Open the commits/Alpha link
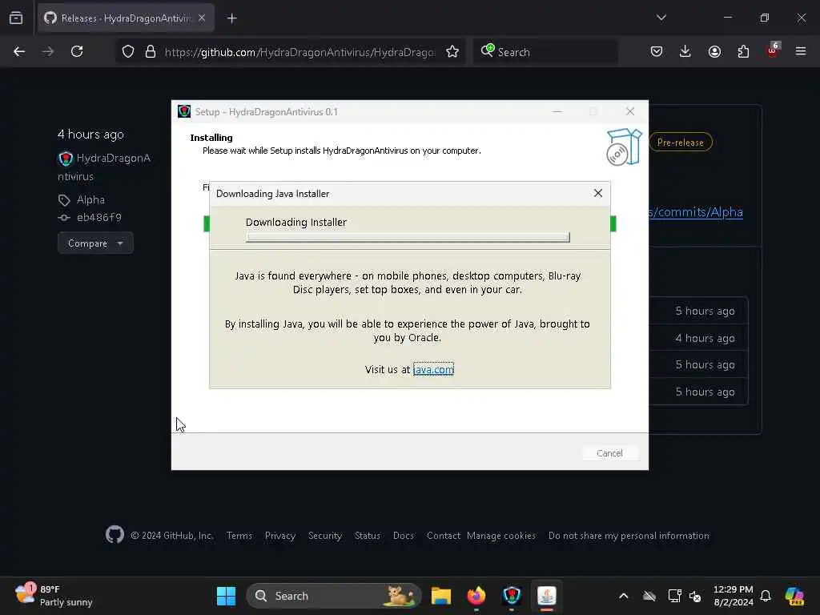Viewport: 820px width, 615px height. pyautogui.click(x=696, y=211)
